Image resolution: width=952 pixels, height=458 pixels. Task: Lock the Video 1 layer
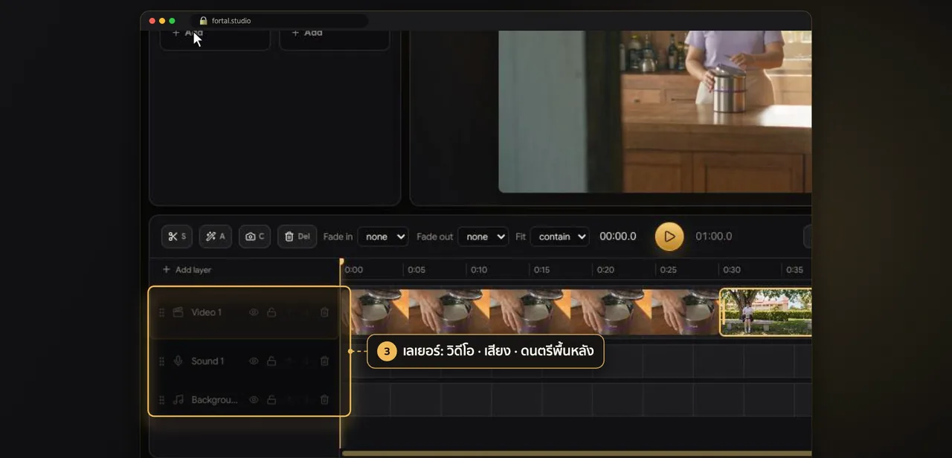(271, 312)
